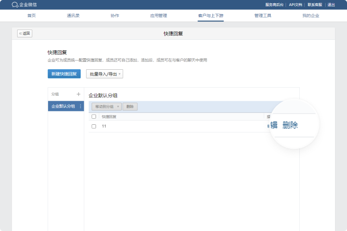The width and height of the screenshot is (347, 231).
Task: Open the 服务商后台 link
Action: coord(274,5)
